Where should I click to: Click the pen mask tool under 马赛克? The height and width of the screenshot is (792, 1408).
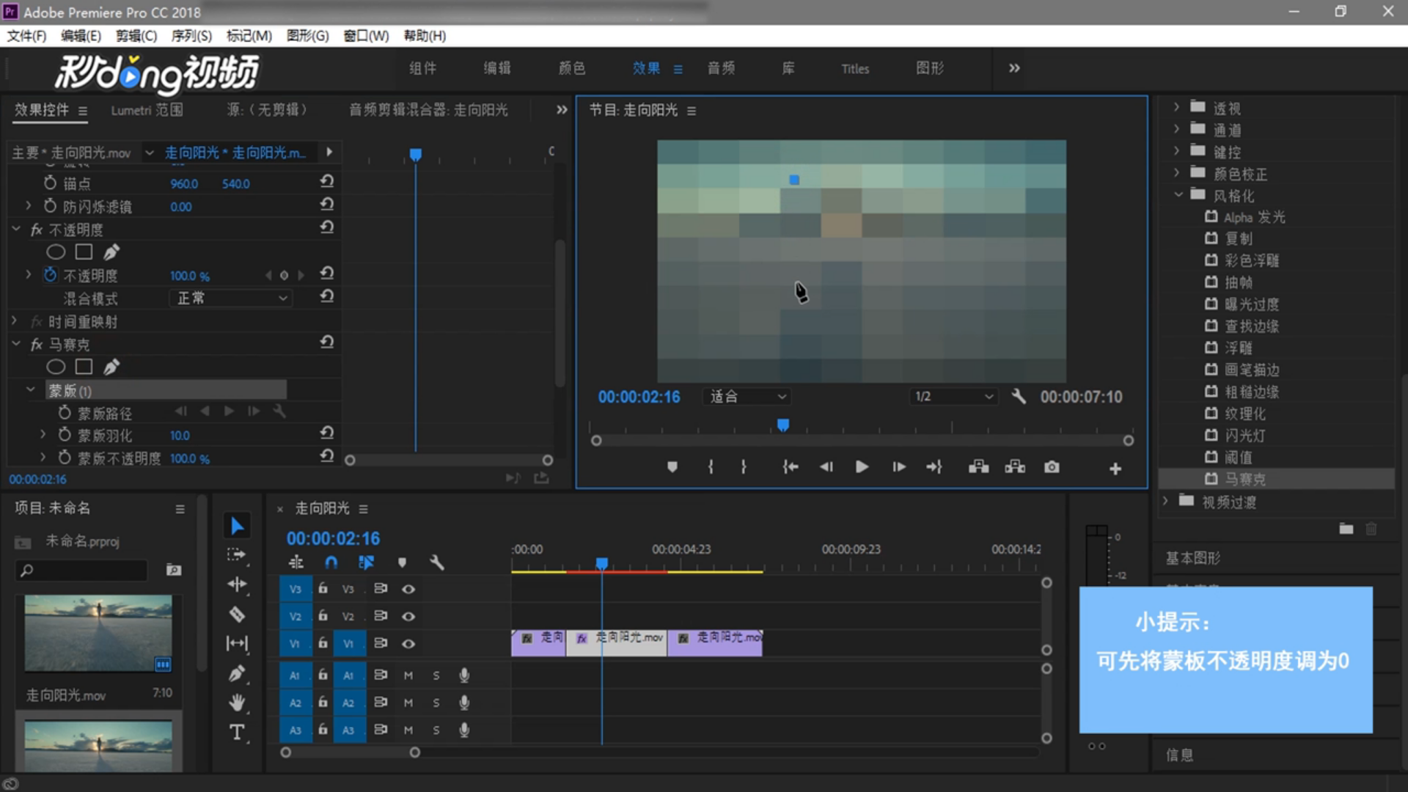[111, 367]
